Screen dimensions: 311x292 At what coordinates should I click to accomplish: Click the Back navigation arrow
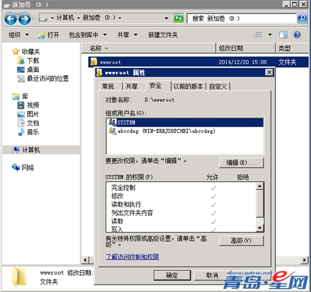coord(11,19)
